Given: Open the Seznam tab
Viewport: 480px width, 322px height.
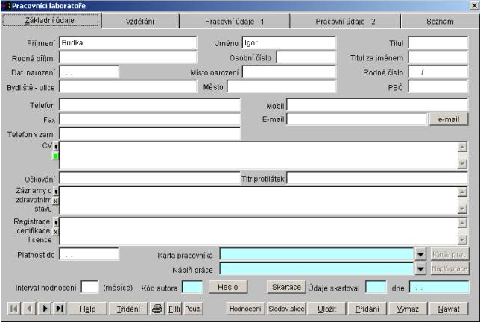Looking at the screenshot, I should click(439, 22).
